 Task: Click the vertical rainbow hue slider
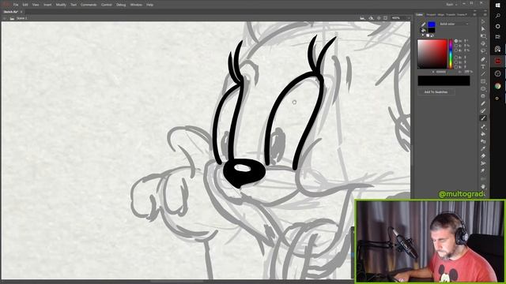[451, 54]
